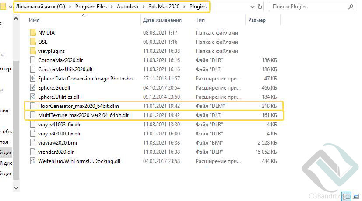Click the vrayraw2020.bmi file icon

(x=33, y=143)
